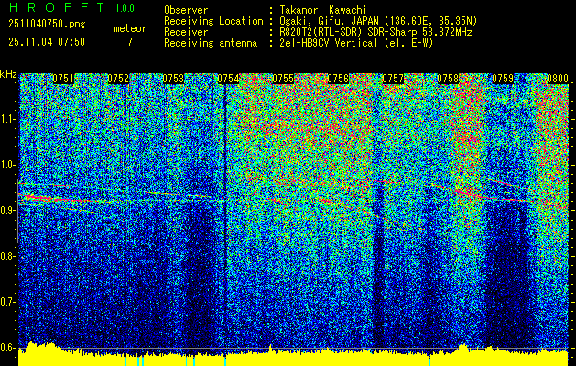Click the timestamp 25.11.04 07:50

pyautogui.click(x=47, y=42)
